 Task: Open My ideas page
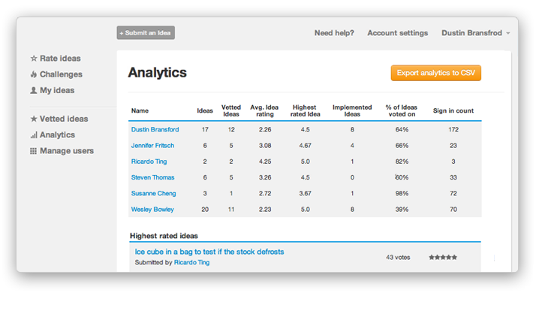pos(57,90)
